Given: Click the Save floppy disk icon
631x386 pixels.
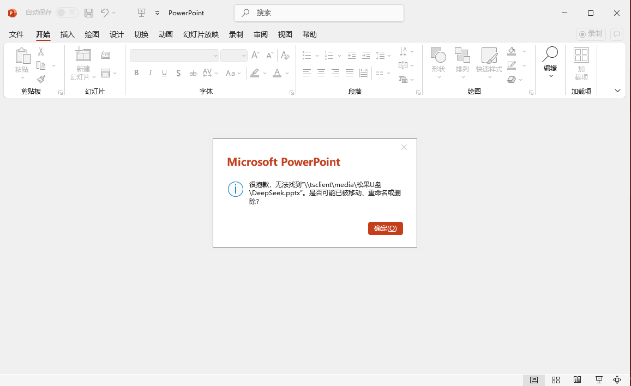Looking at the screenshot, I should point(89,13).
